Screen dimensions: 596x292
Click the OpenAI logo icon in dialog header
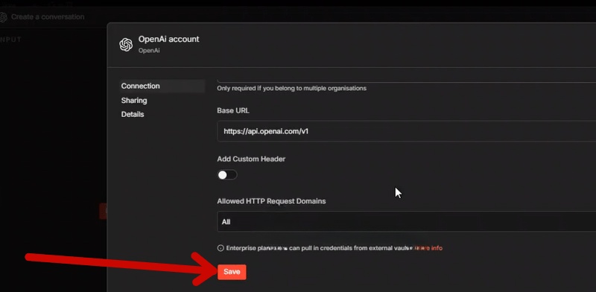coord(126,45)
